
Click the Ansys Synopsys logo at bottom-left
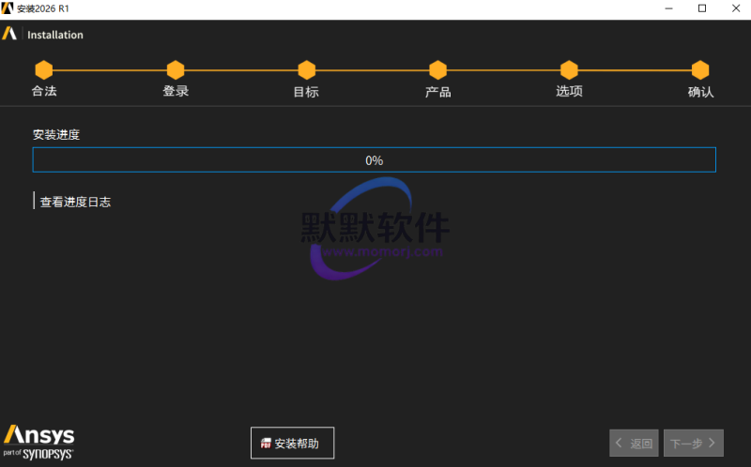click(x=38, y=442)
